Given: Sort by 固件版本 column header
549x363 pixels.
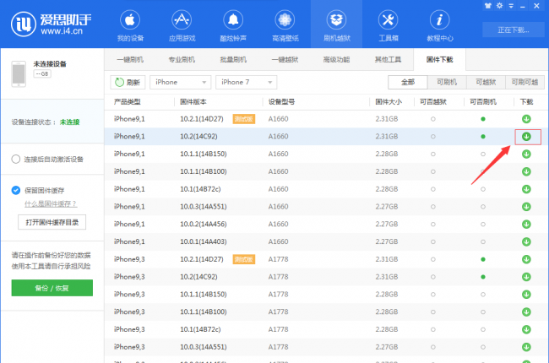Looking at the screenshot, I should (193, 102).
